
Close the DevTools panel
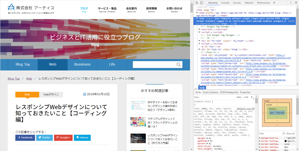tap(296, 3)
